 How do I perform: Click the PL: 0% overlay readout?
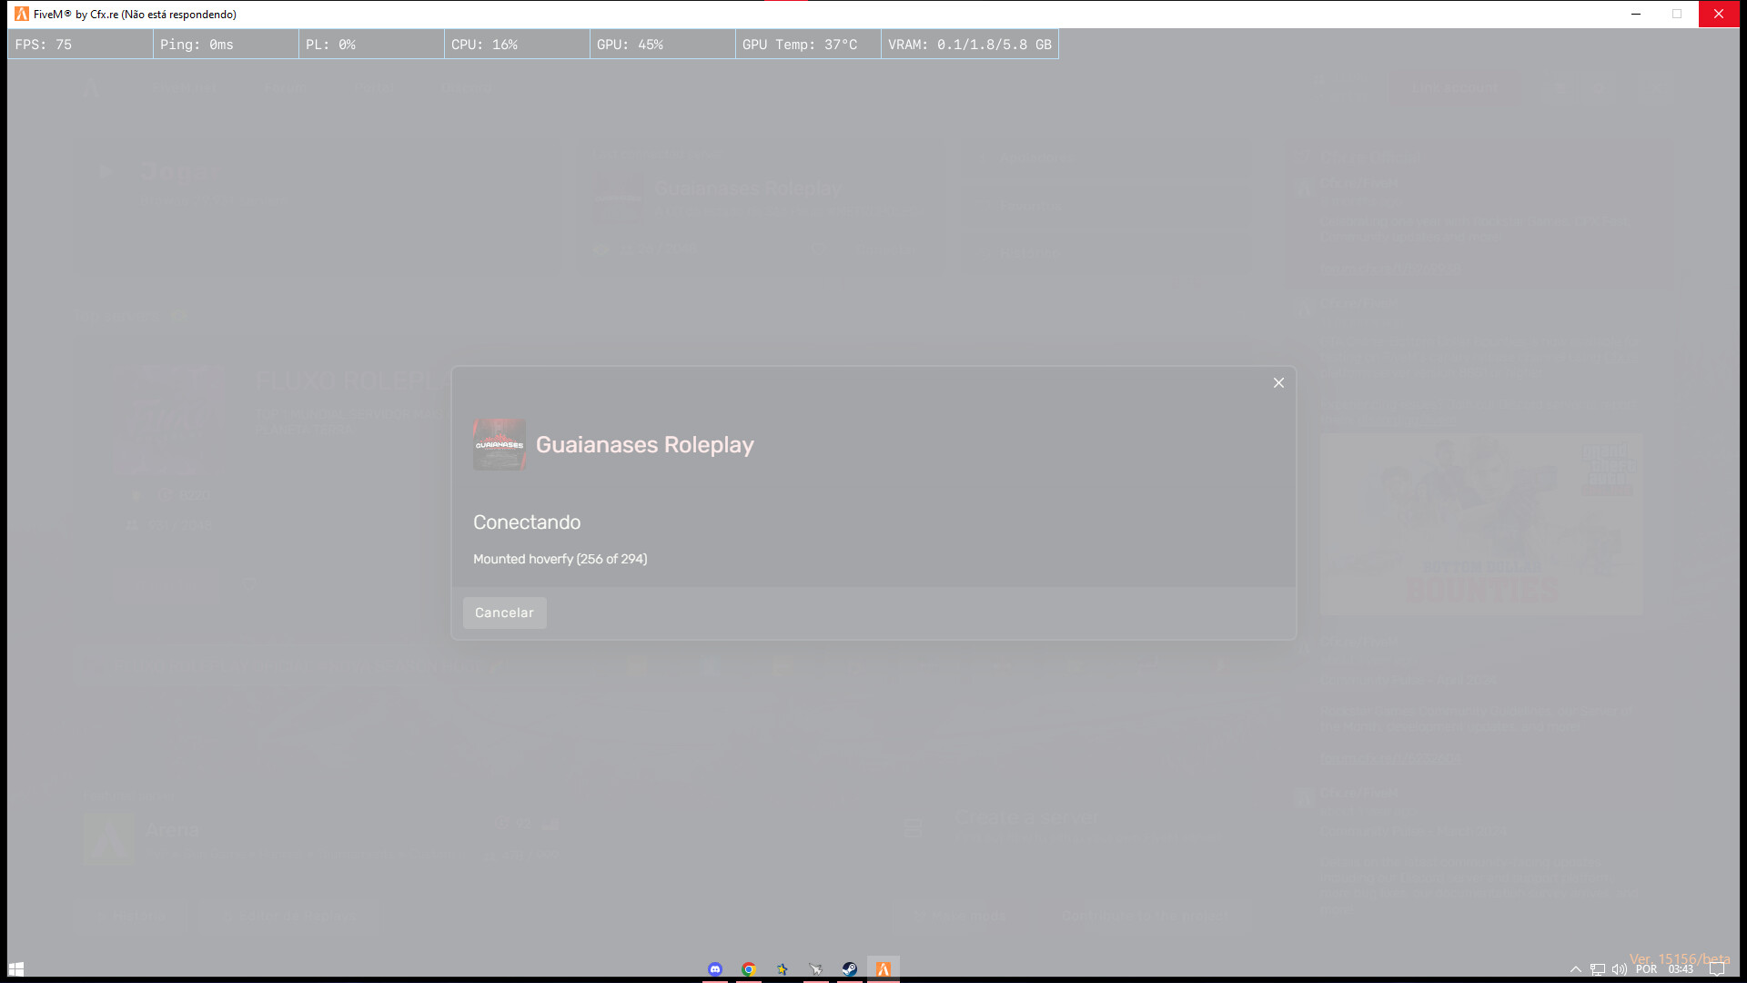click(371, 44)
